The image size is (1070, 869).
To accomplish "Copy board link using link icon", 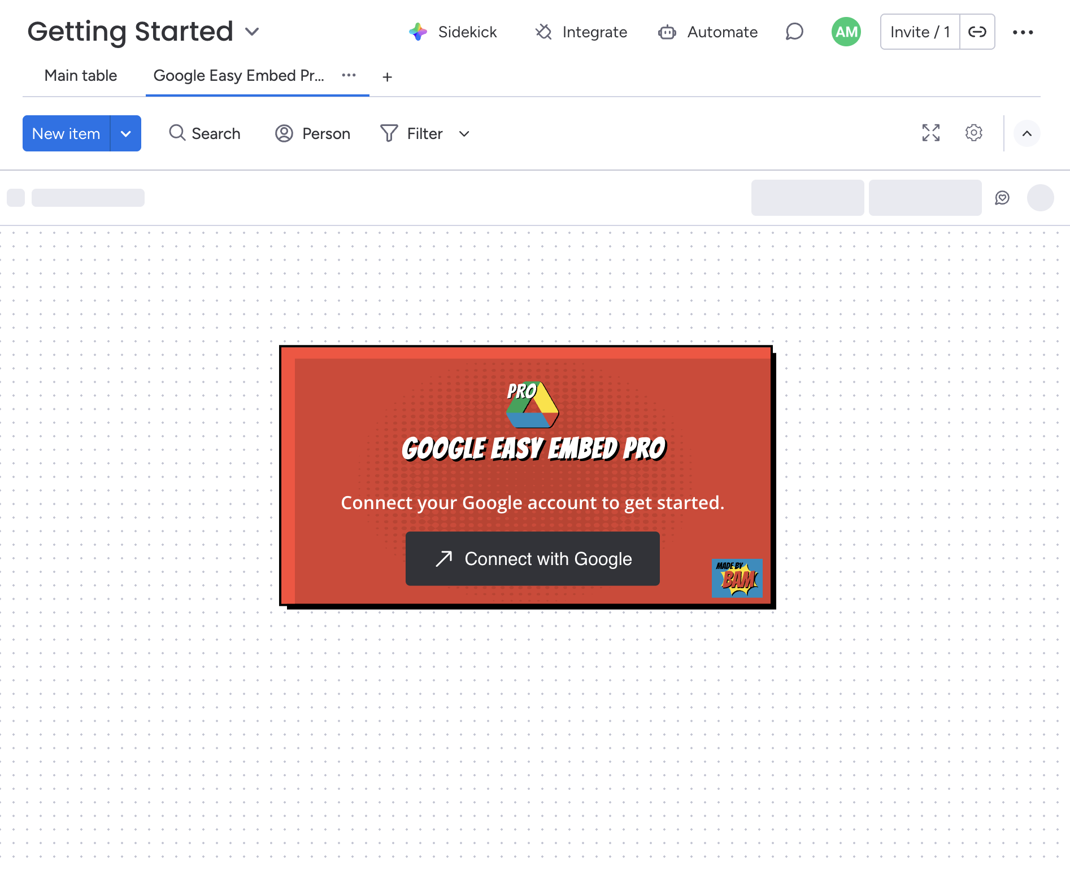I will tap(977, 32).
